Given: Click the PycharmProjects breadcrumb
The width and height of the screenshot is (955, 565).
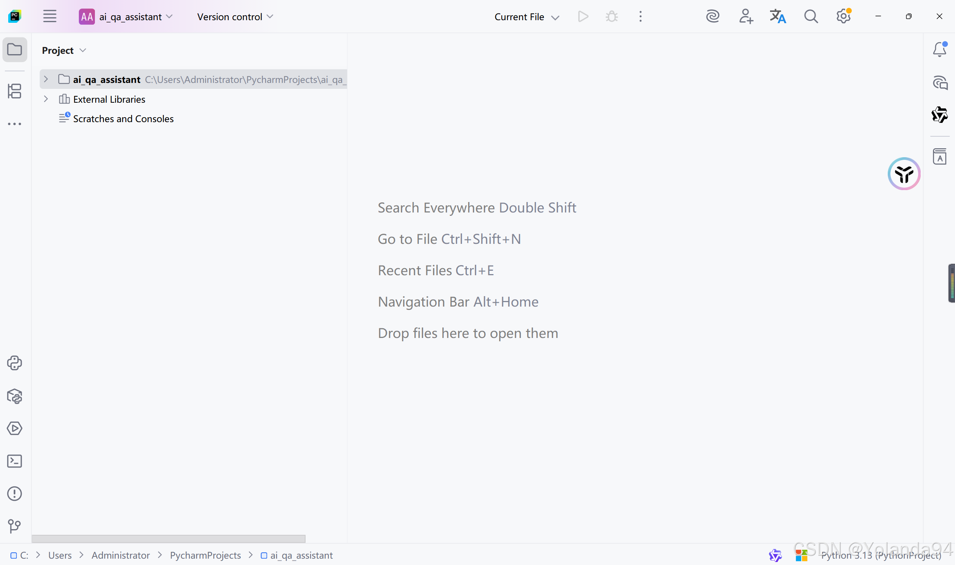Looking at the screenshot, I should coord(205,555).
